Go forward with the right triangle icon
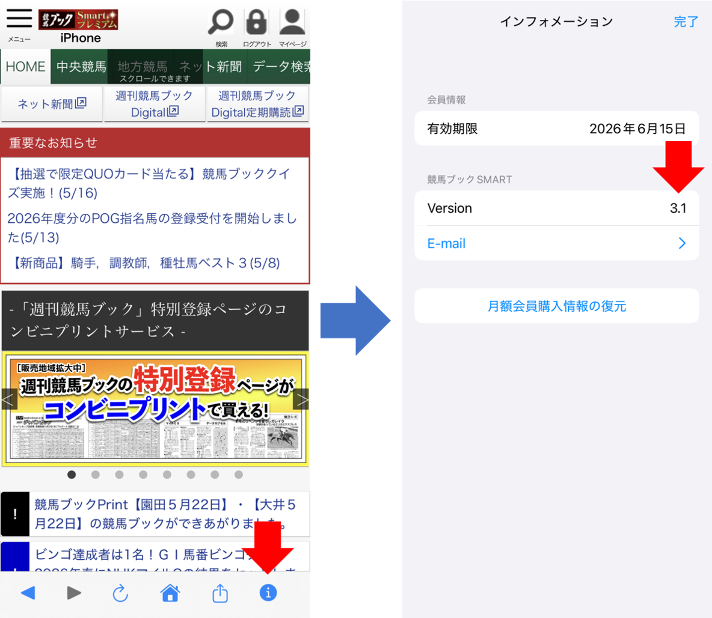The image size is (712, 618). point(74,593)
